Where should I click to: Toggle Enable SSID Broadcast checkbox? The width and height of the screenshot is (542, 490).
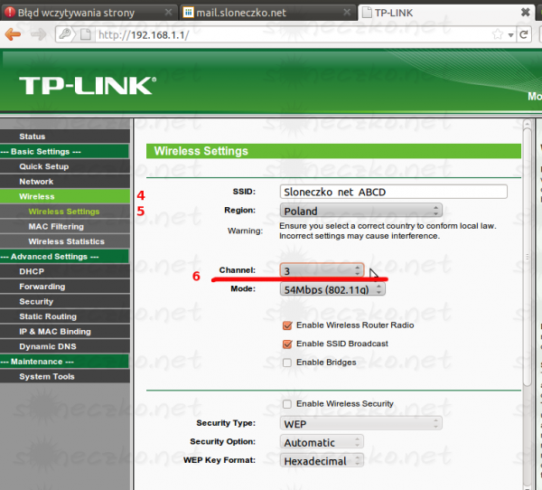287,344
